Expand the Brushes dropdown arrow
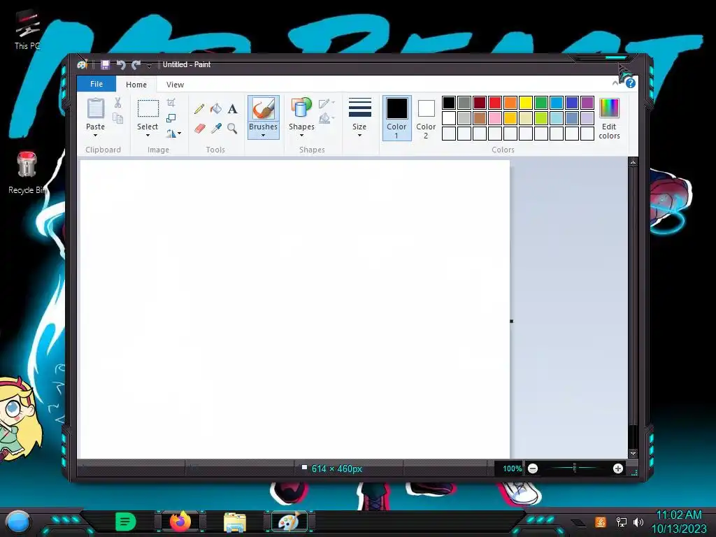The width and height of the screenshot is (716, 537). click(x=263, y=136)
